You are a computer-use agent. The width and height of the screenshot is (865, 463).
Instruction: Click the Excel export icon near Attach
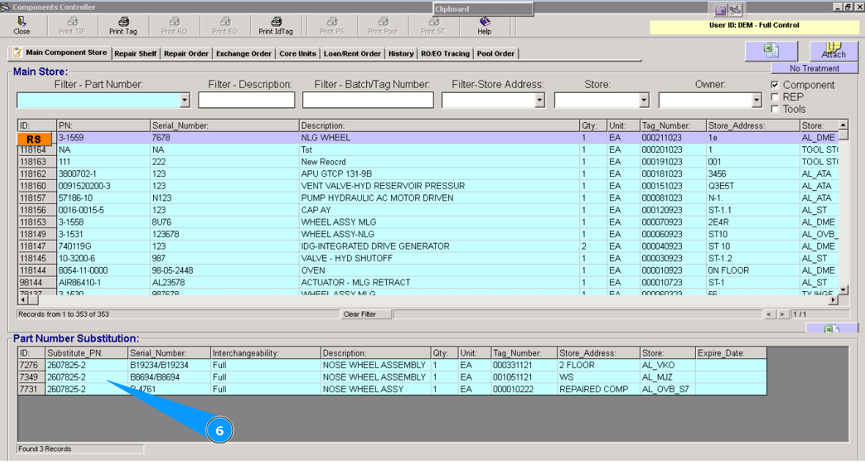(771, 50)
